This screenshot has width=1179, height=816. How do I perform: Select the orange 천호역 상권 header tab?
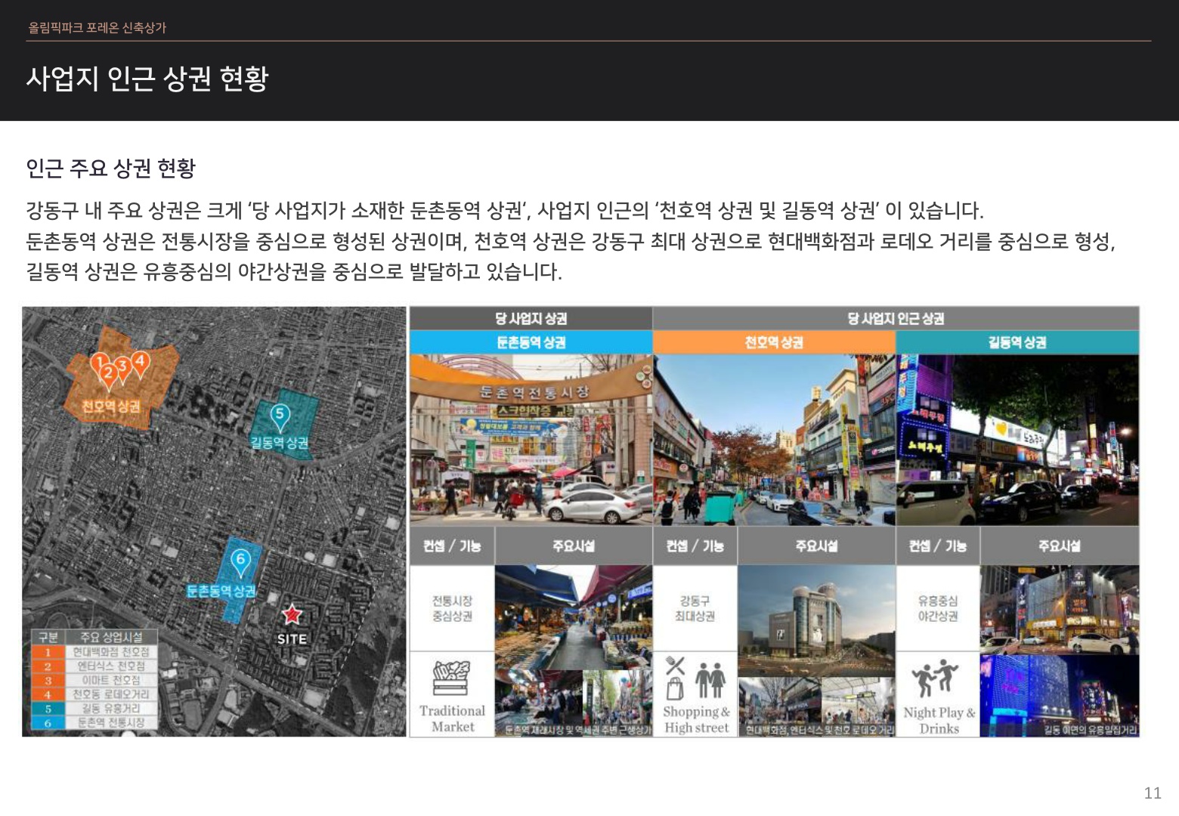(774, 342)
